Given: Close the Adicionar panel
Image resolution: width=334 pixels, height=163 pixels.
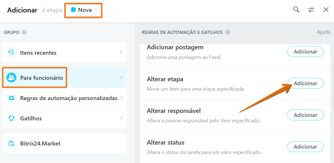Looking at the screenshot, I should tap(326, 9).
